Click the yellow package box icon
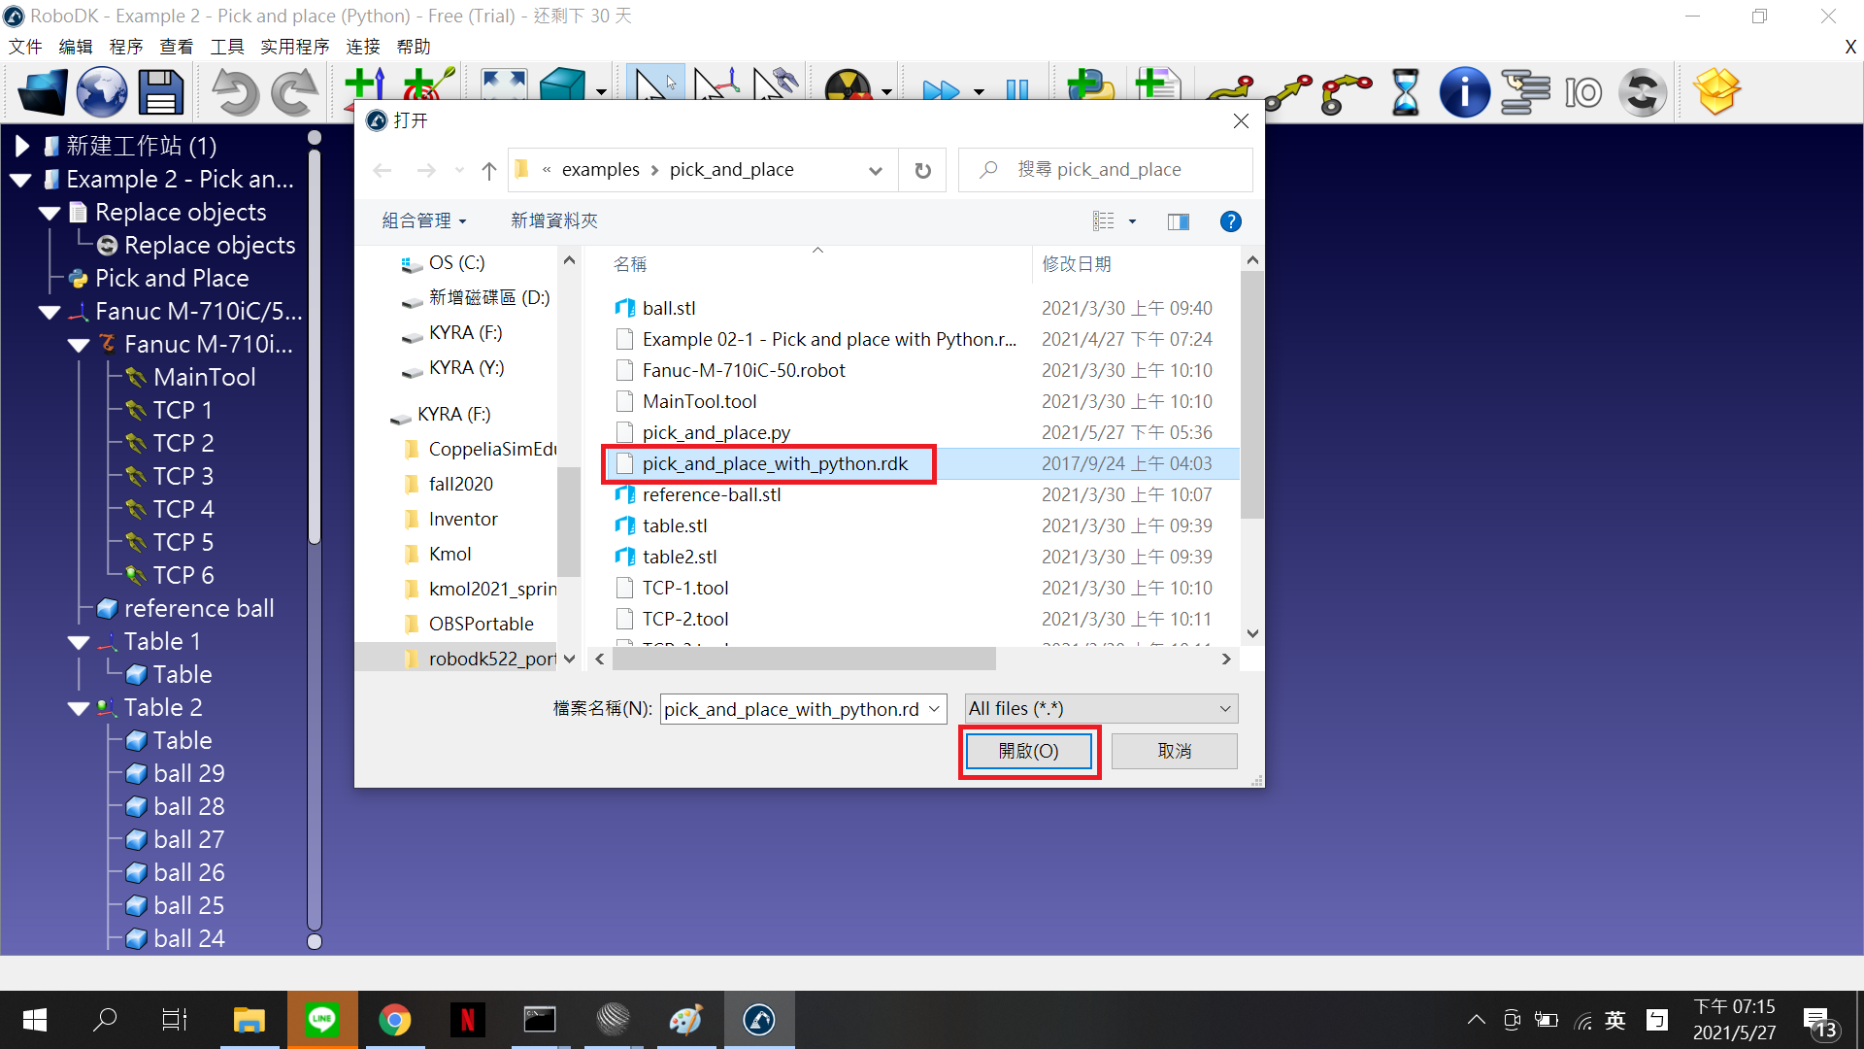 1716,92
